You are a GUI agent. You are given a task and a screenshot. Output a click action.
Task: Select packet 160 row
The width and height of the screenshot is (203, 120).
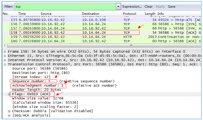(x=101, y=41)
